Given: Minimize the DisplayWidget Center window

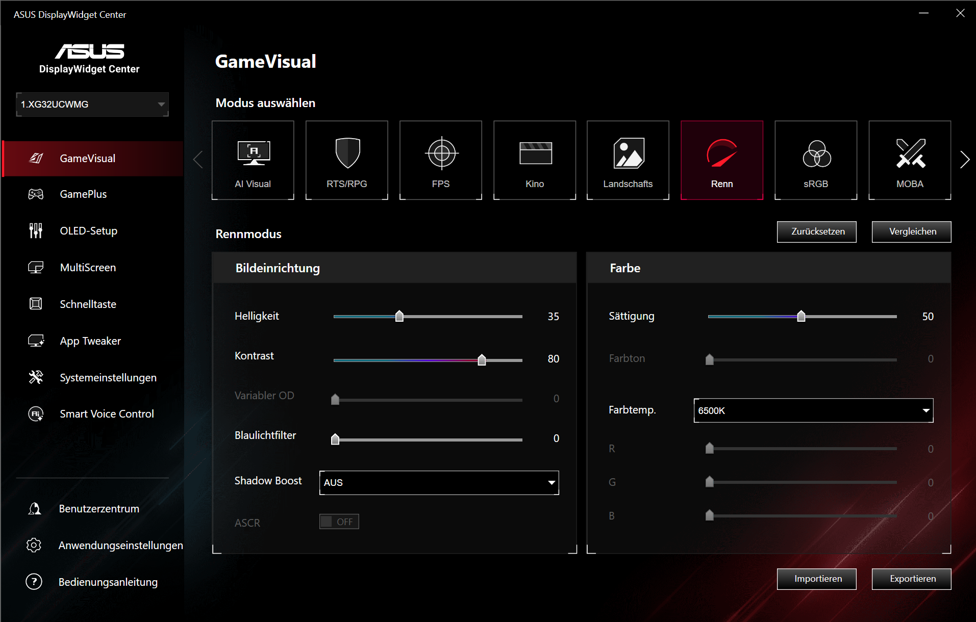Looking at the screenshot, I should coord(924,13).
